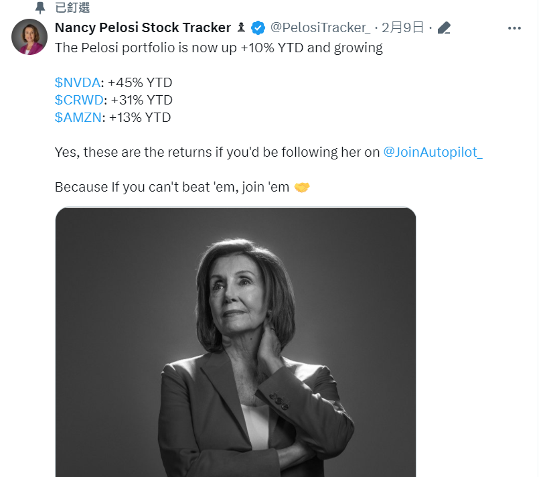545x477 pixels.
Task: Open Nancy Pelosi Stock Tracker avatar
Action: 29,36
